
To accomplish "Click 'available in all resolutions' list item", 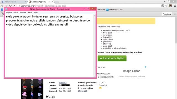I will (115, 48).
